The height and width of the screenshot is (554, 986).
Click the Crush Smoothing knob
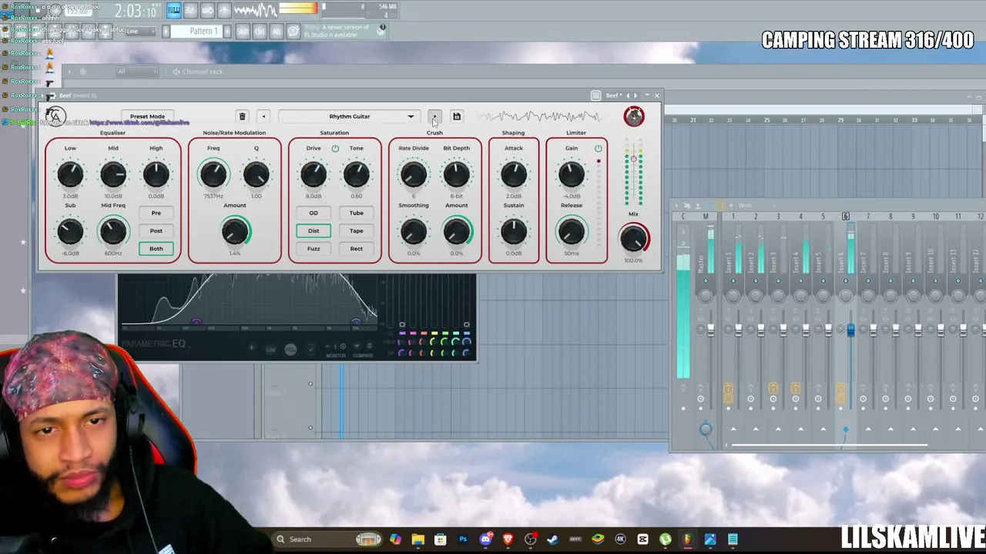point(414,232)
